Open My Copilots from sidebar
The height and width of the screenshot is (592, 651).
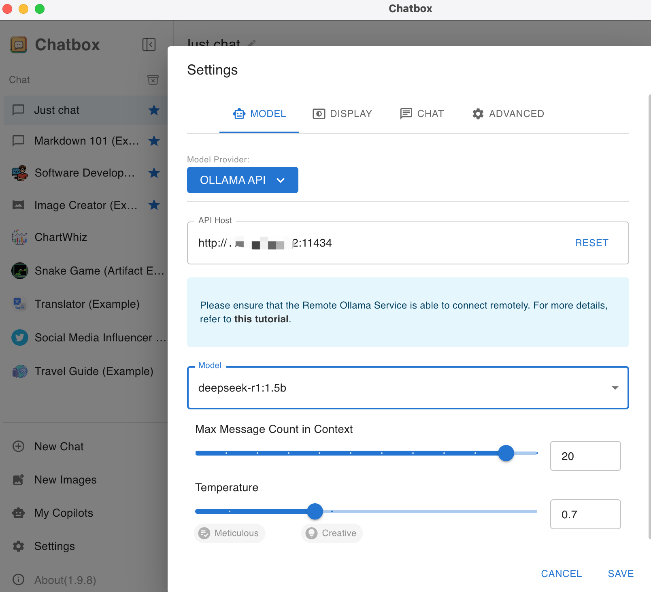click(x=64, y=513)
